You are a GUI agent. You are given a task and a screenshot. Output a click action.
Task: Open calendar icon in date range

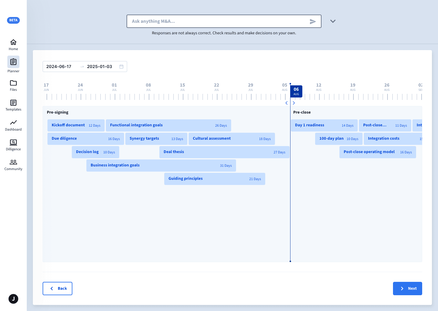(121, 67)
